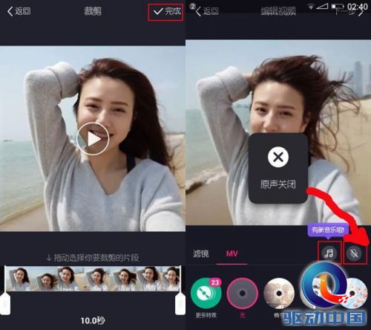Toggle the original sound mute microphone icon
The image size is (371, 330).
355,253
